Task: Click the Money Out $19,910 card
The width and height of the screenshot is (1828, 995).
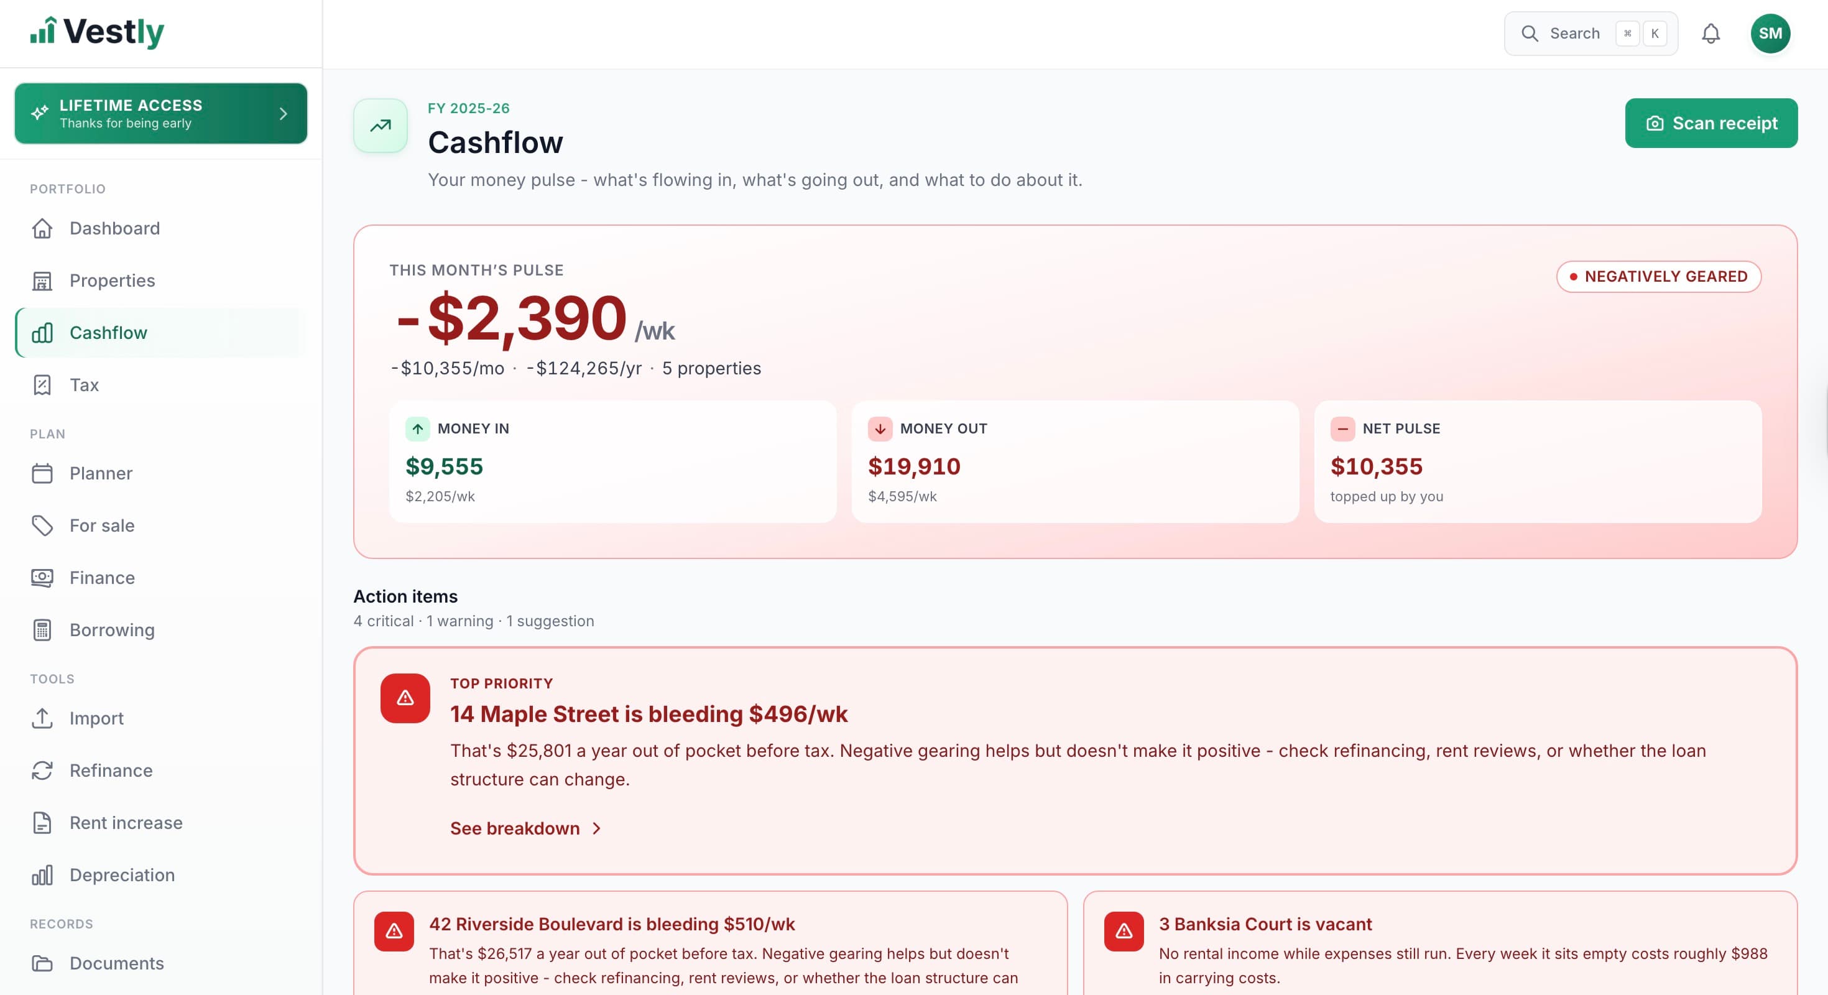Action: pyautogui.click(x=1075, y=462)
